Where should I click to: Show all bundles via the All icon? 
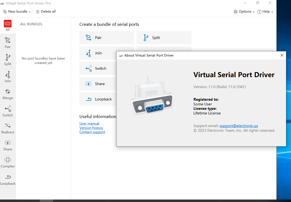click(7, 25)
